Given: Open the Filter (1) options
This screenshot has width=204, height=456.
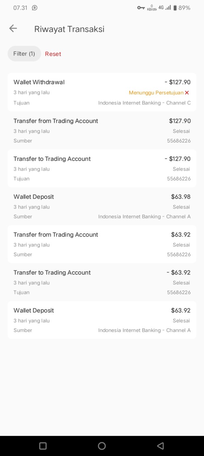Looking at the screenshot, I should (x=24, y=54).
